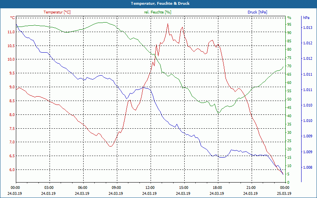The image size is (317, 198).
Task: Pick the '9,0' temperature axis tick
Action: tap(12, 87)
